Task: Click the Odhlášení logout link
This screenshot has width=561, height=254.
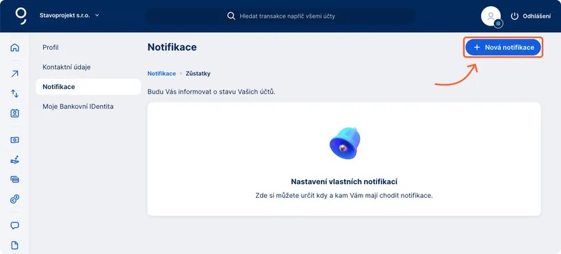Action: point(536,16)
